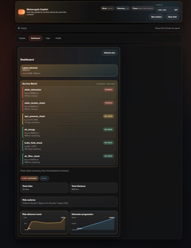Image resolution: width=191 pixels, height=248 pixels.
Task: Click the oil_change service row
Action: coord(69,132)
